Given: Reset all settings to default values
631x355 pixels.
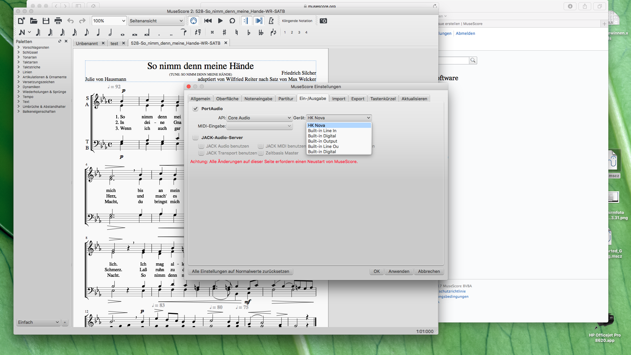Looking at the screenshot, I should tap(241, 272).
